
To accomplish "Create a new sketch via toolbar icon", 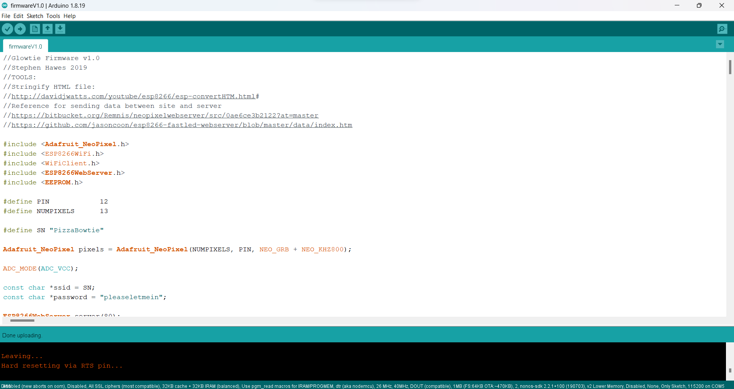I will [34, 29].
